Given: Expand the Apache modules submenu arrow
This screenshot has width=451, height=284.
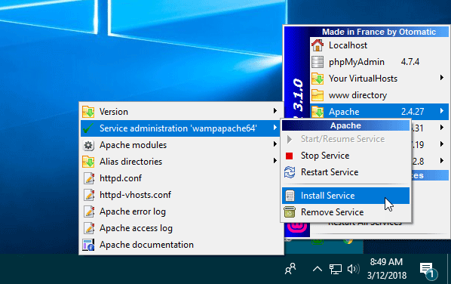Looking at the screenshot, I should coord(275,144).
